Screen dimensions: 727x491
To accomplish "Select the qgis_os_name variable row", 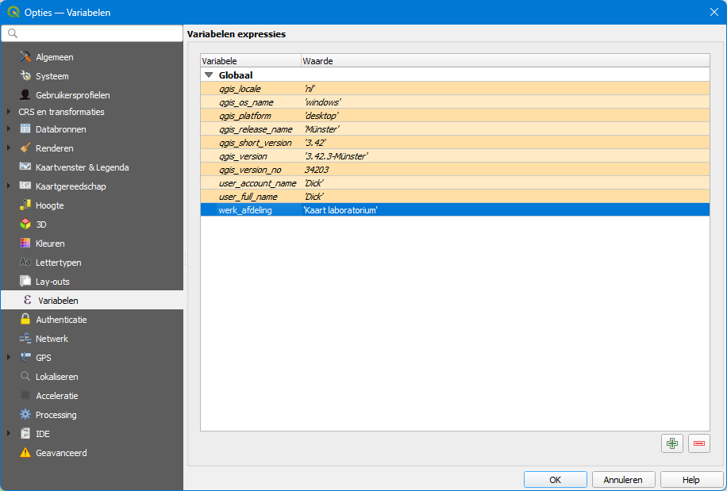I will click(x=455, y=102).
